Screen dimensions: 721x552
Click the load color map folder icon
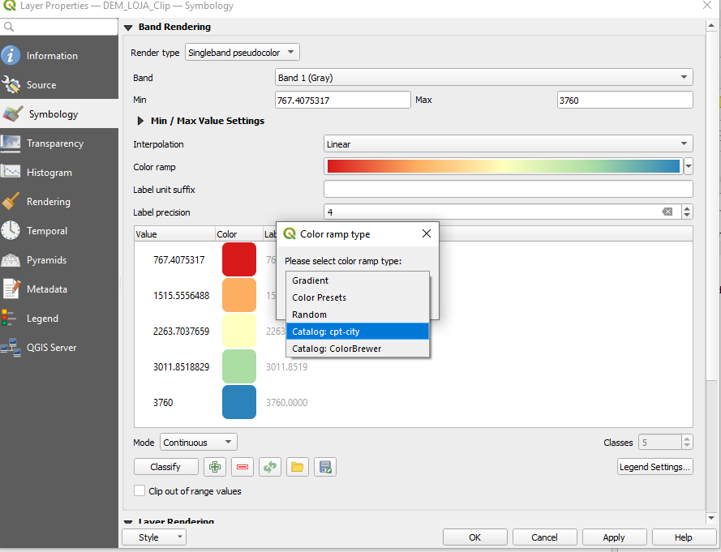(x=298, y=467)
